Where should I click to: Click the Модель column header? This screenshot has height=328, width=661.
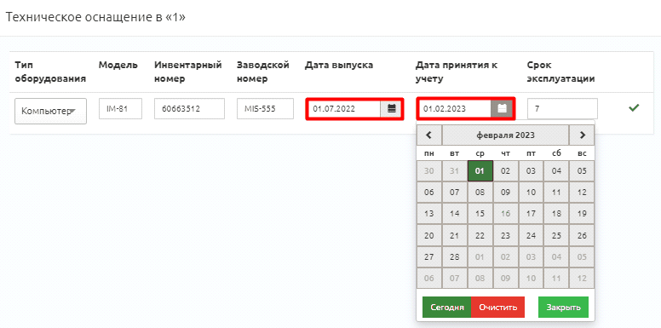(118, 66)
